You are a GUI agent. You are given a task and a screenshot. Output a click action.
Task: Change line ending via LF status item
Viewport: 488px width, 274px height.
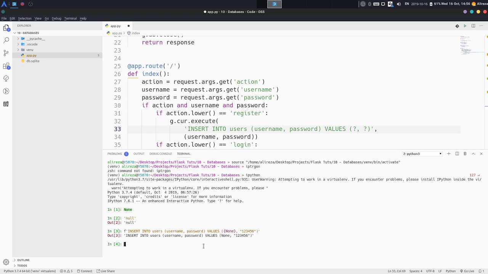440,271
